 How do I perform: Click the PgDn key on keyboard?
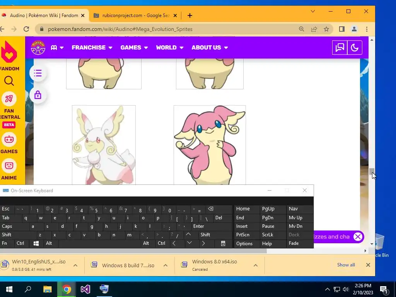(x=273, y=218)
